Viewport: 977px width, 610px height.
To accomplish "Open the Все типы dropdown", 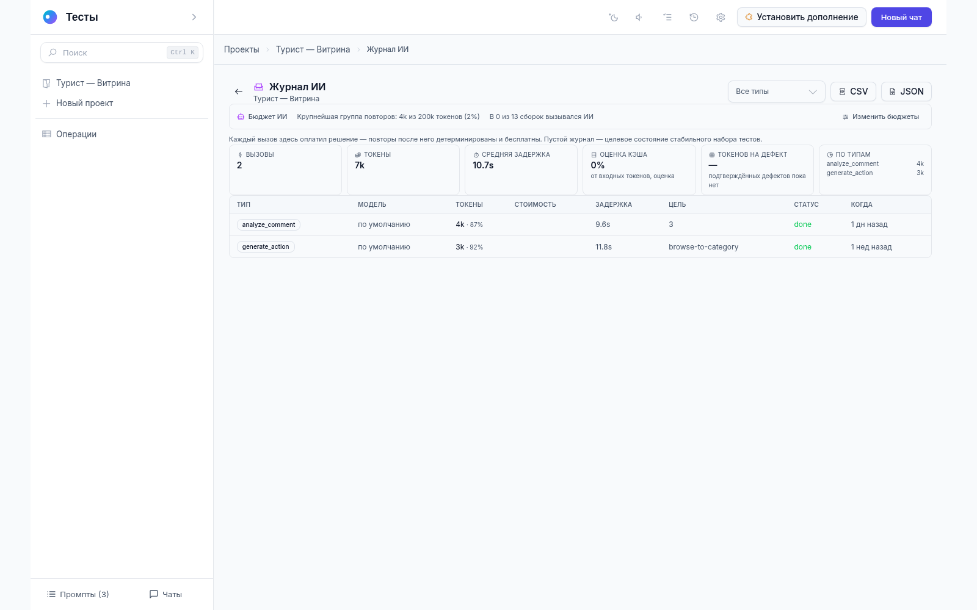I will (x=776, y=91).
